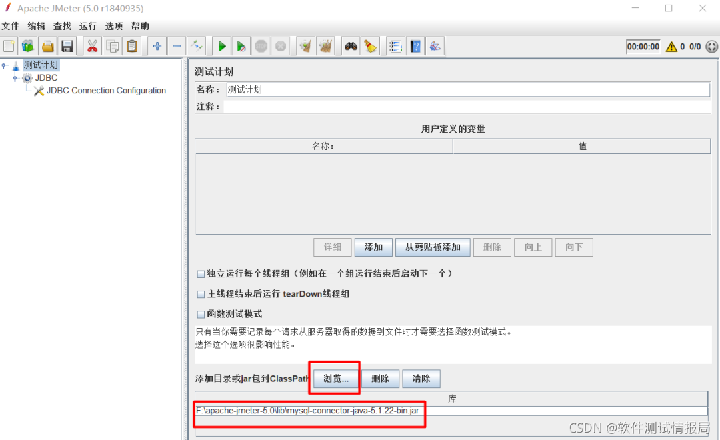Click the 添加 button for variables

tap(373, 247)
